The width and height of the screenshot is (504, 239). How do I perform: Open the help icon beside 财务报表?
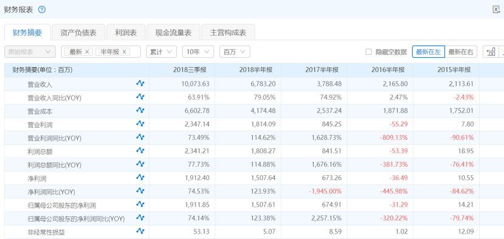tap(42, 10)
